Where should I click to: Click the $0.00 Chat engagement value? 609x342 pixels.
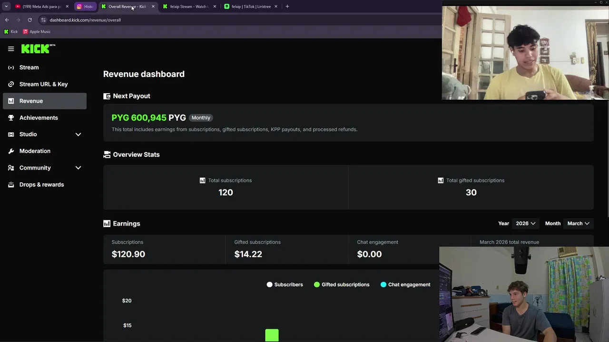pos(369,254)
